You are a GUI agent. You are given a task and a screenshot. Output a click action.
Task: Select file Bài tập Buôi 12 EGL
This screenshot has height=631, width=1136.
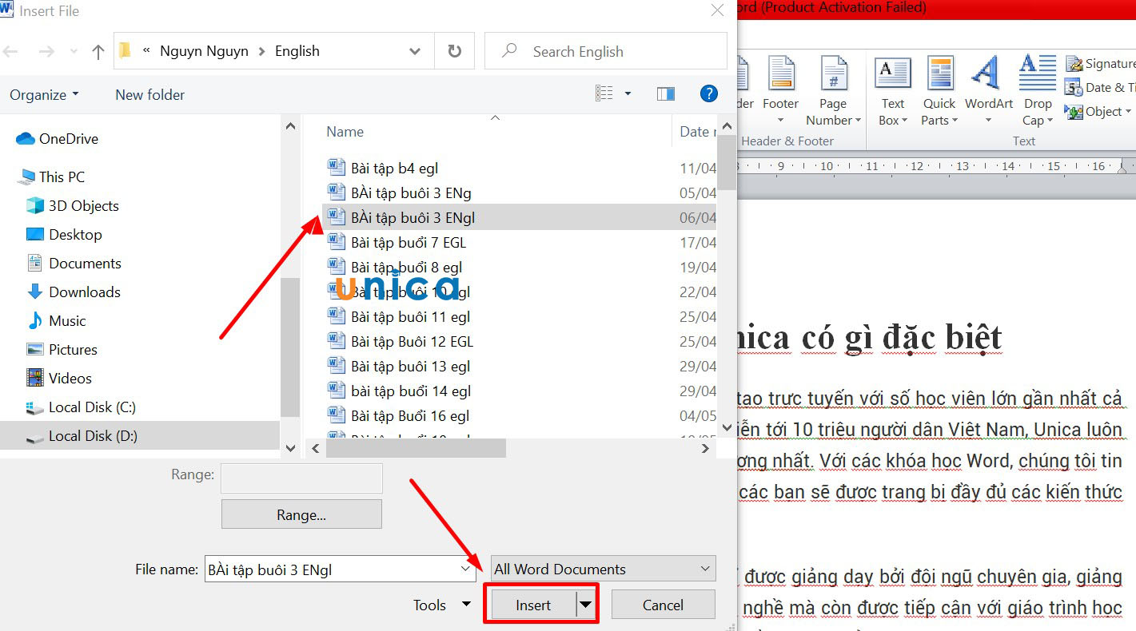[412, 341]
